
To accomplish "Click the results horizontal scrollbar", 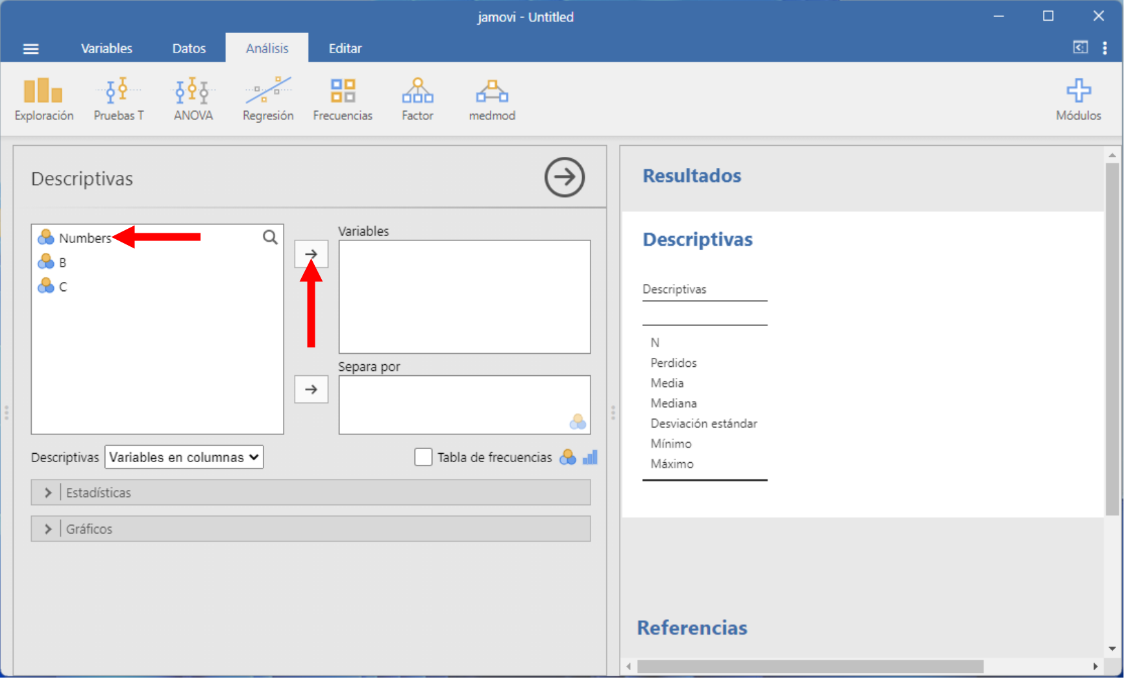I will (x=809, y=666).
